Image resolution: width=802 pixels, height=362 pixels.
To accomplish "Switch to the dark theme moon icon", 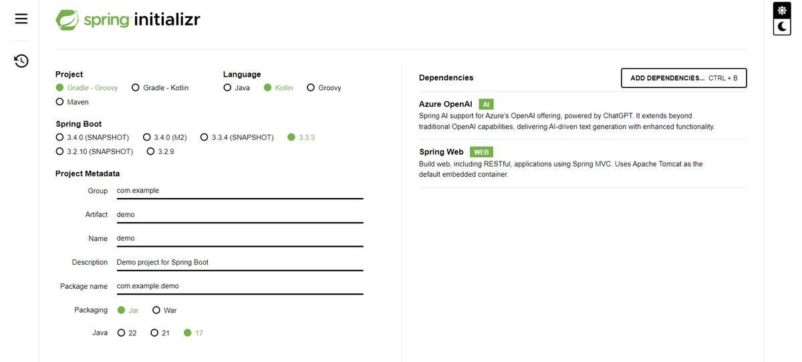I will [782, 27].
